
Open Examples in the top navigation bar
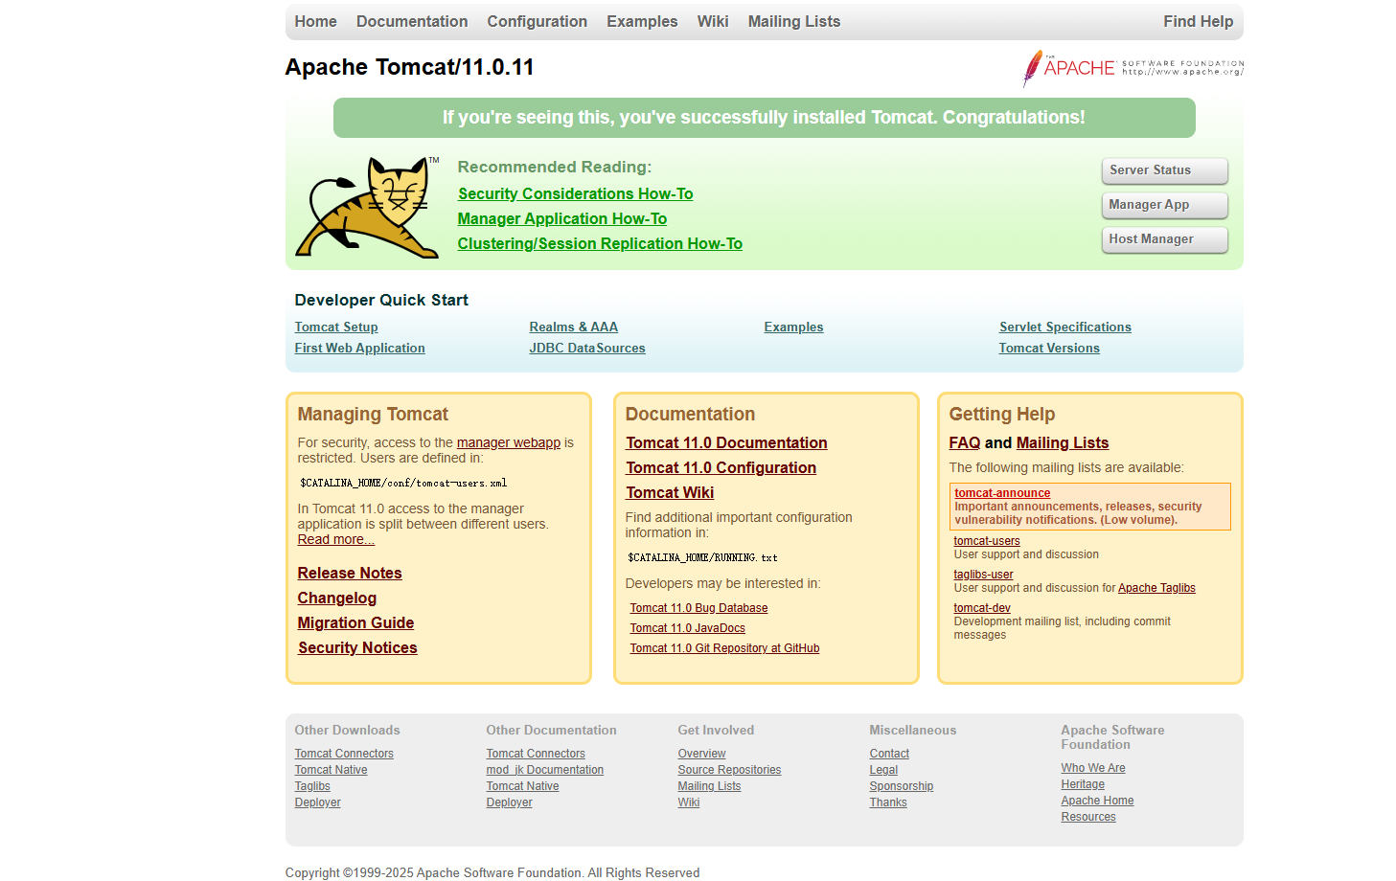click(x=642, y=21)
